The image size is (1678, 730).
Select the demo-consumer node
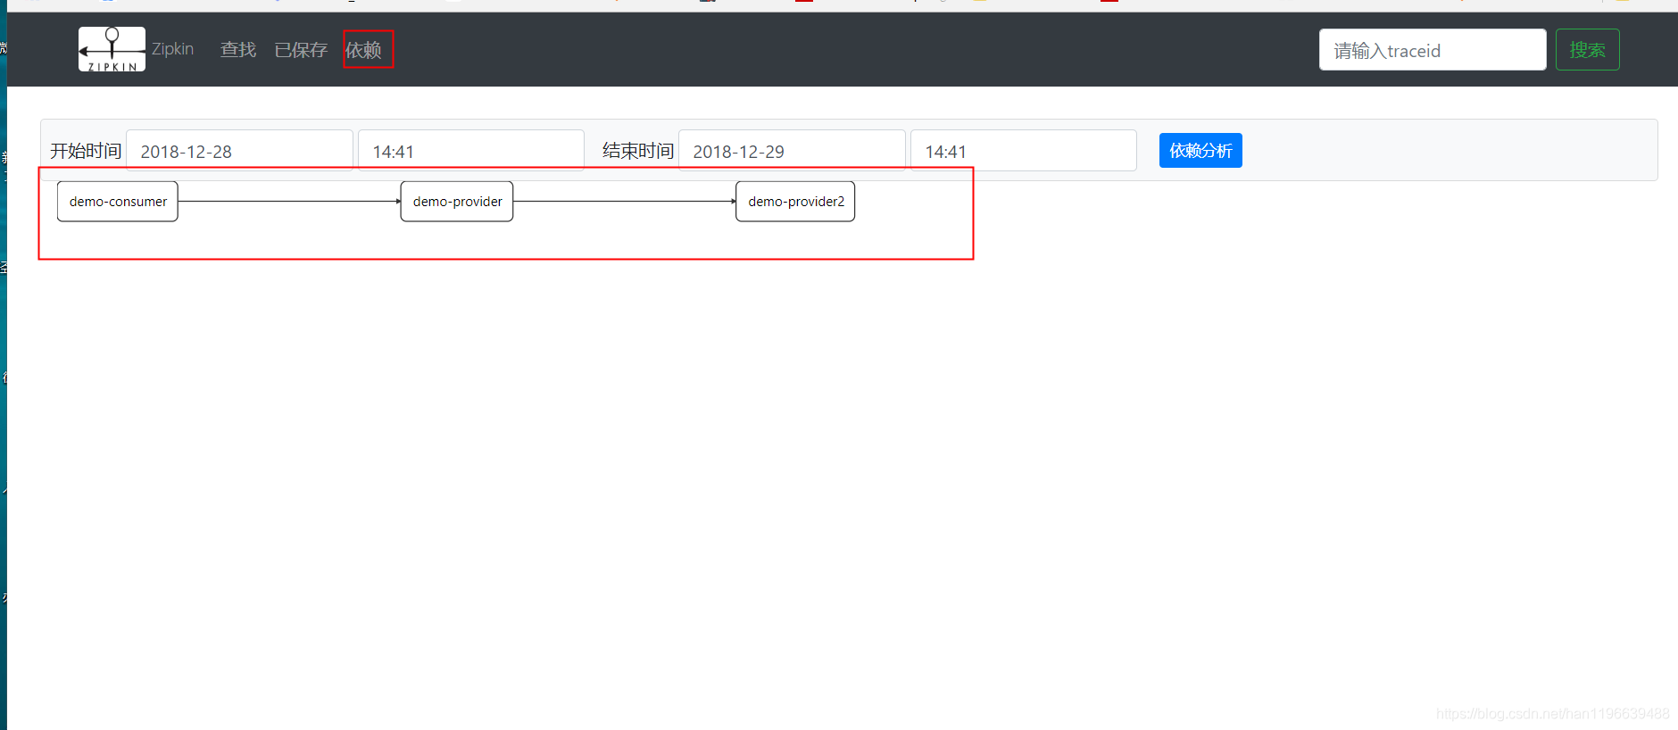(118, 202)
